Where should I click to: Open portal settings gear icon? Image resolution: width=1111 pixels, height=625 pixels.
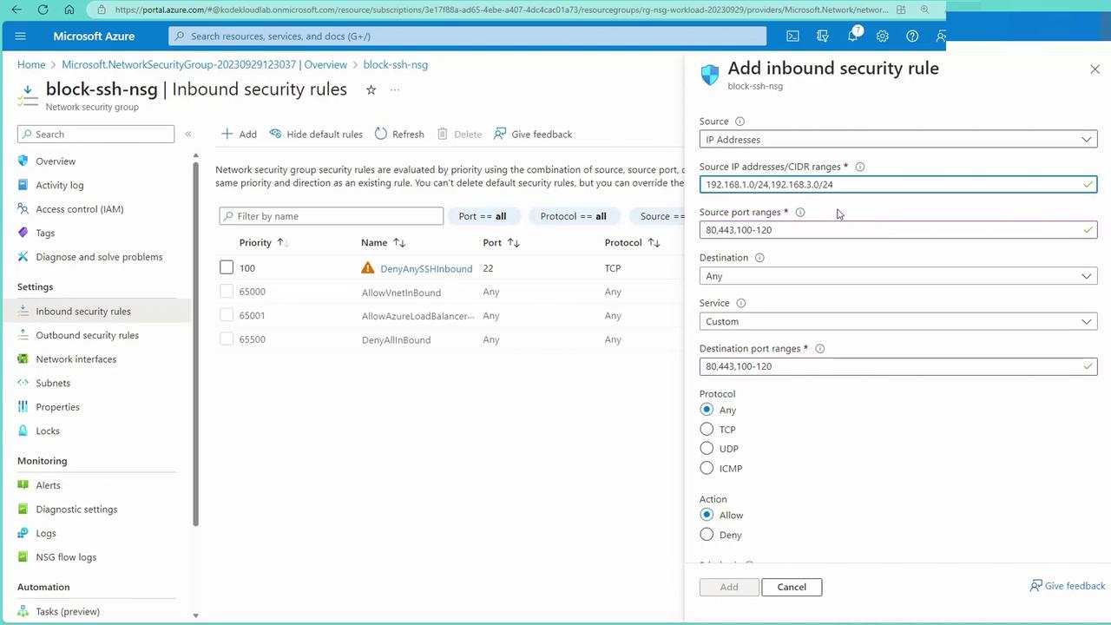pyautogui.click(x=883, y=36)
